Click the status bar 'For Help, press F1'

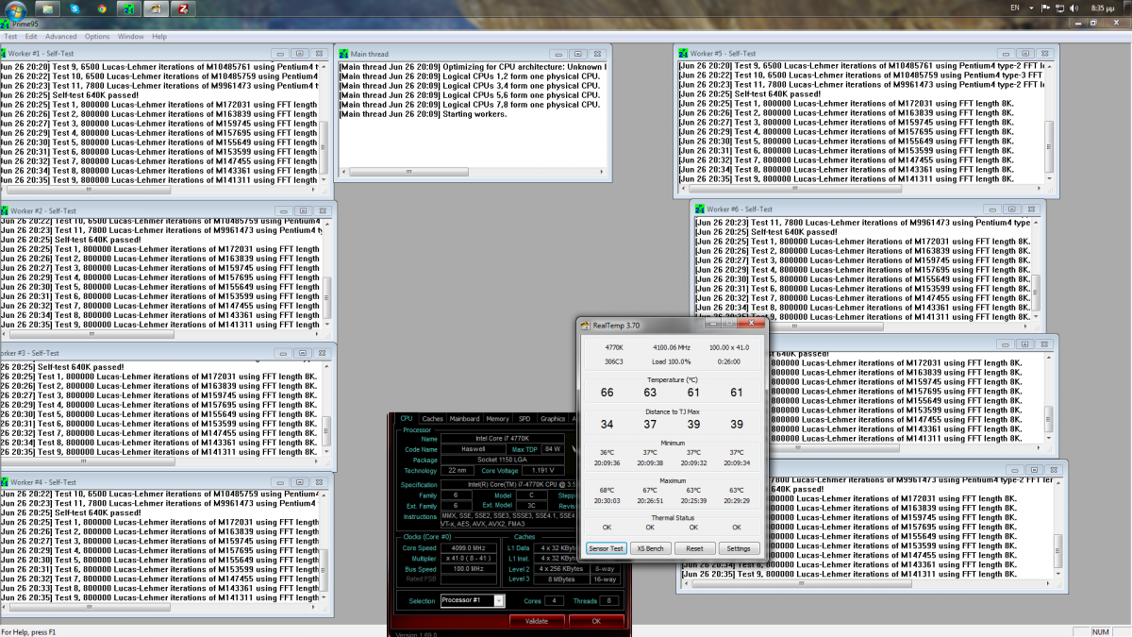click(x=28, y=631)
